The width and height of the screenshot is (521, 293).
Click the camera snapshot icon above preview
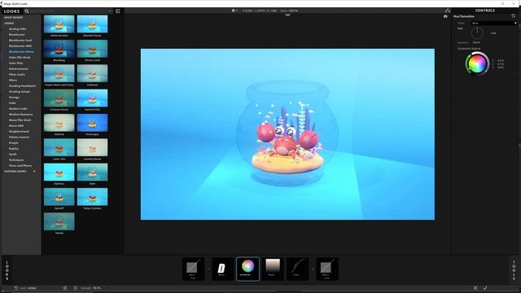445,16
